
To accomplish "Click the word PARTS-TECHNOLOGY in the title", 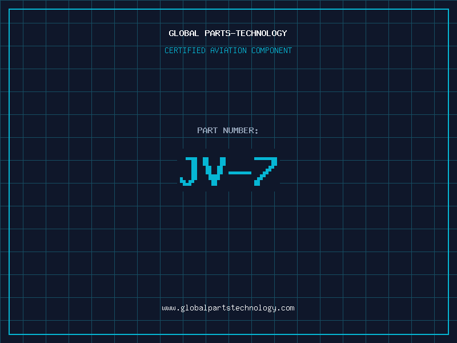I will point(246,33).
